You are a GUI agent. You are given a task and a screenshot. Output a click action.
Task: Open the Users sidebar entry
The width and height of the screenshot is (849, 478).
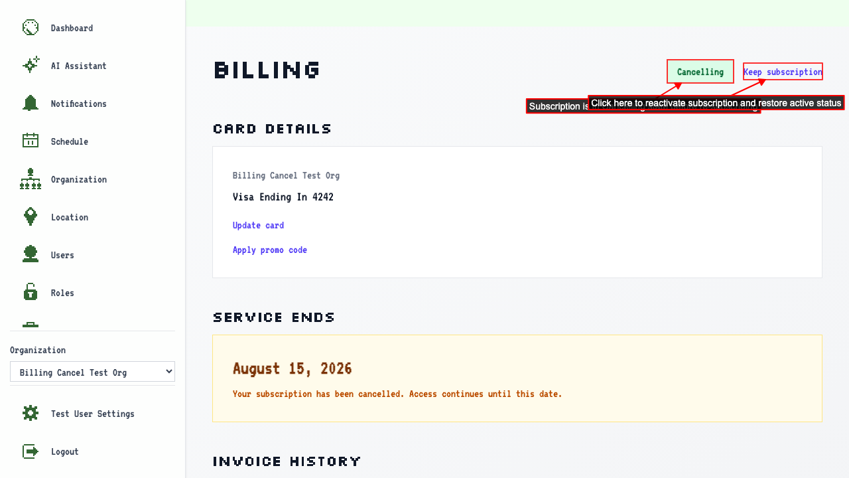(62, 255)
